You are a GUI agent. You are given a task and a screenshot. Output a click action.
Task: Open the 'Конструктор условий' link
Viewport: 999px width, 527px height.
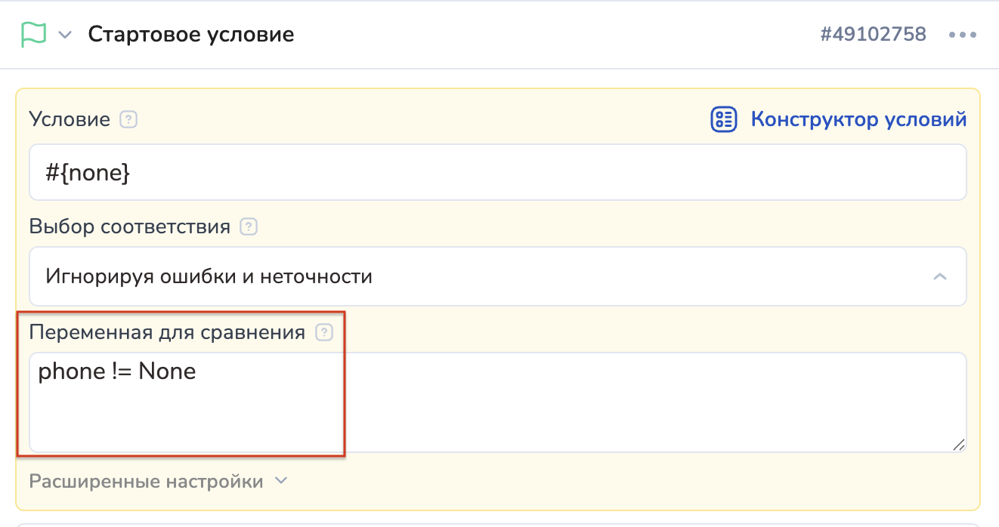[858, 119]
